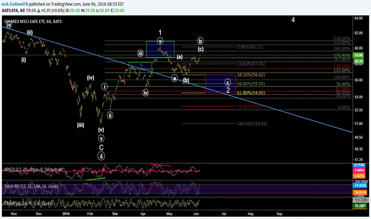The image size is (371, 219).
Task: Click the CBIDX value 112.2285
Action: pos(360,200)
